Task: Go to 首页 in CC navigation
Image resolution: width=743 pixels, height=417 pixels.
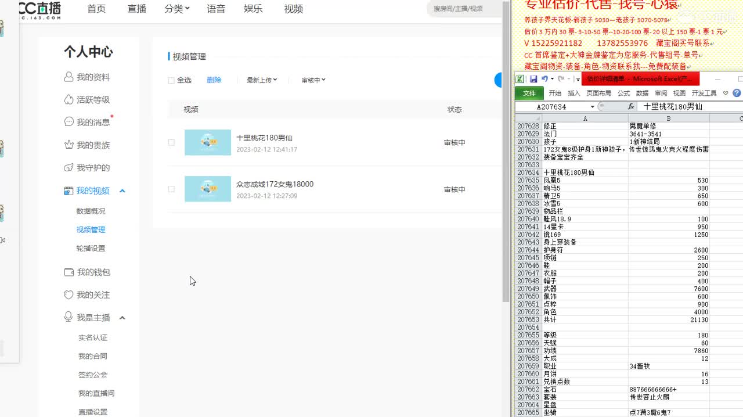Action: [x=96, y=9]
